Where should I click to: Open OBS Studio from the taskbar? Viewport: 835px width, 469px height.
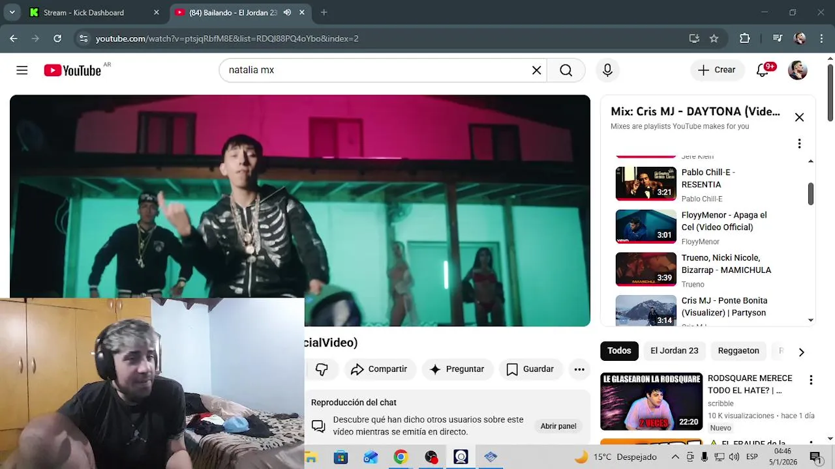point(431,457)
